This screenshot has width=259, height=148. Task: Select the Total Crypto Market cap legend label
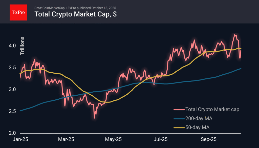click(x=212, y=110)
